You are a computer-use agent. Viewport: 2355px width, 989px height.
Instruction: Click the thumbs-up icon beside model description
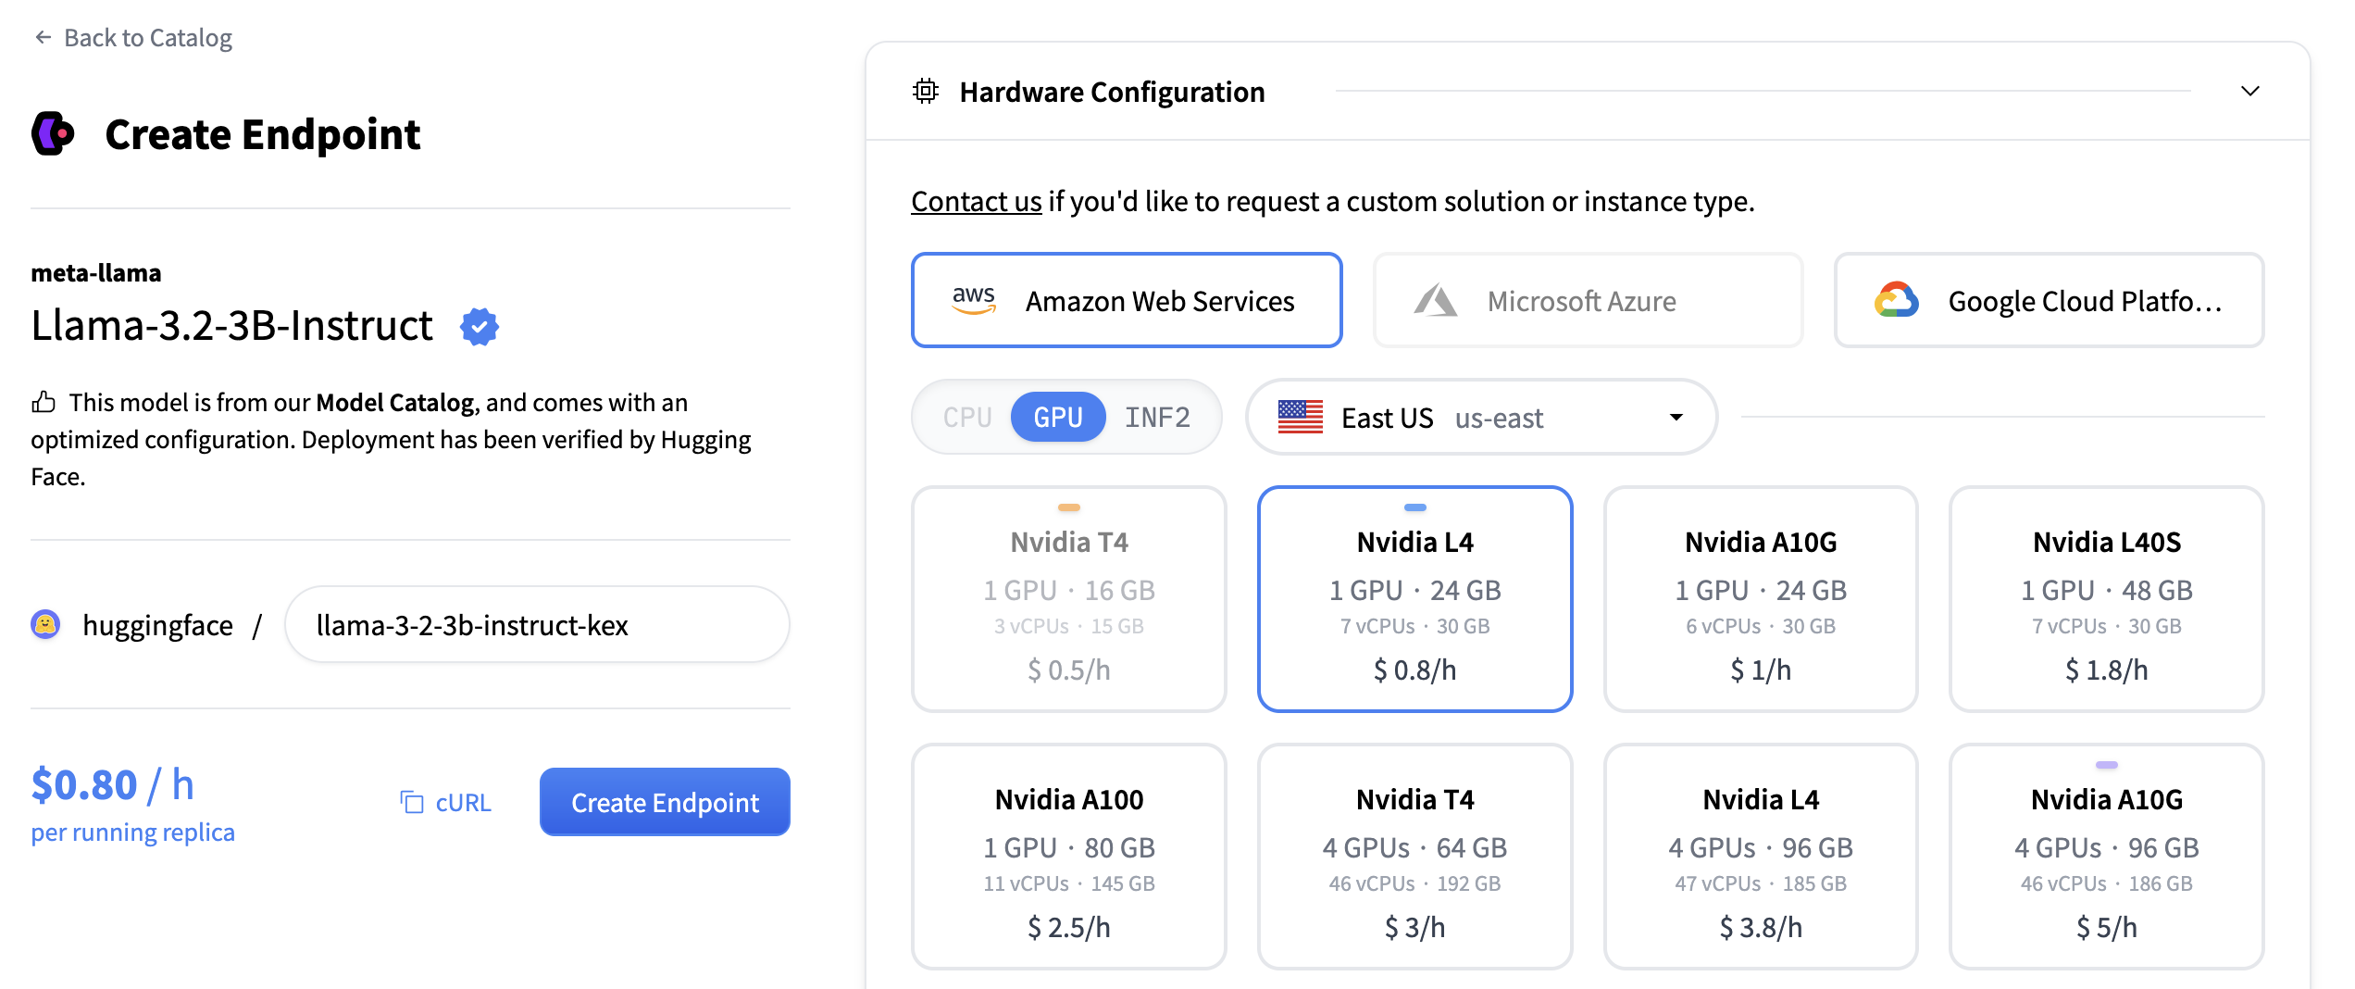(44, 402)
